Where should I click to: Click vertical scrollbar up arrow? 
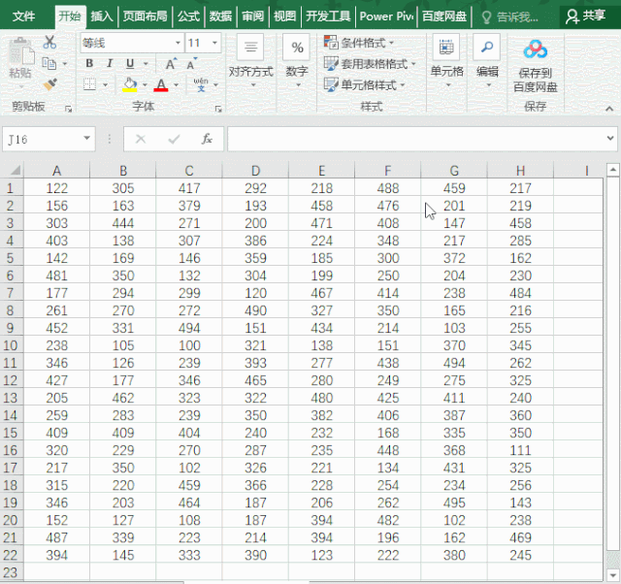tap(613, 170)
